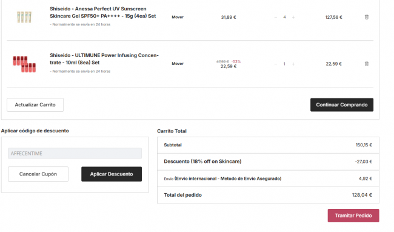
Task: Delete the Anessa Sunscreen item with trash icon
Action: (x=366, y=17)
